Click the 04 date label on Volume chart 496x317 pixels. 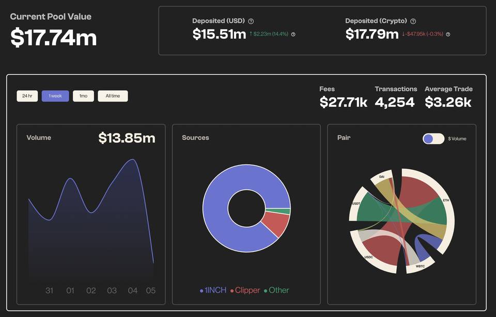pos(133,291)
